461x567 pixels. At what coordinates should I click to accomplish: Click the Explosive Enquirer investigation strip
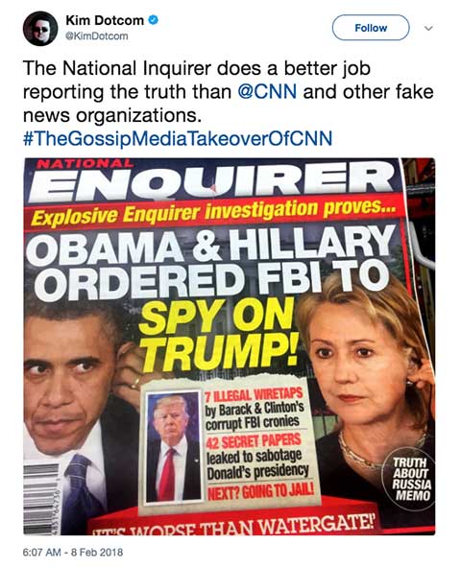tap(213, 212)
